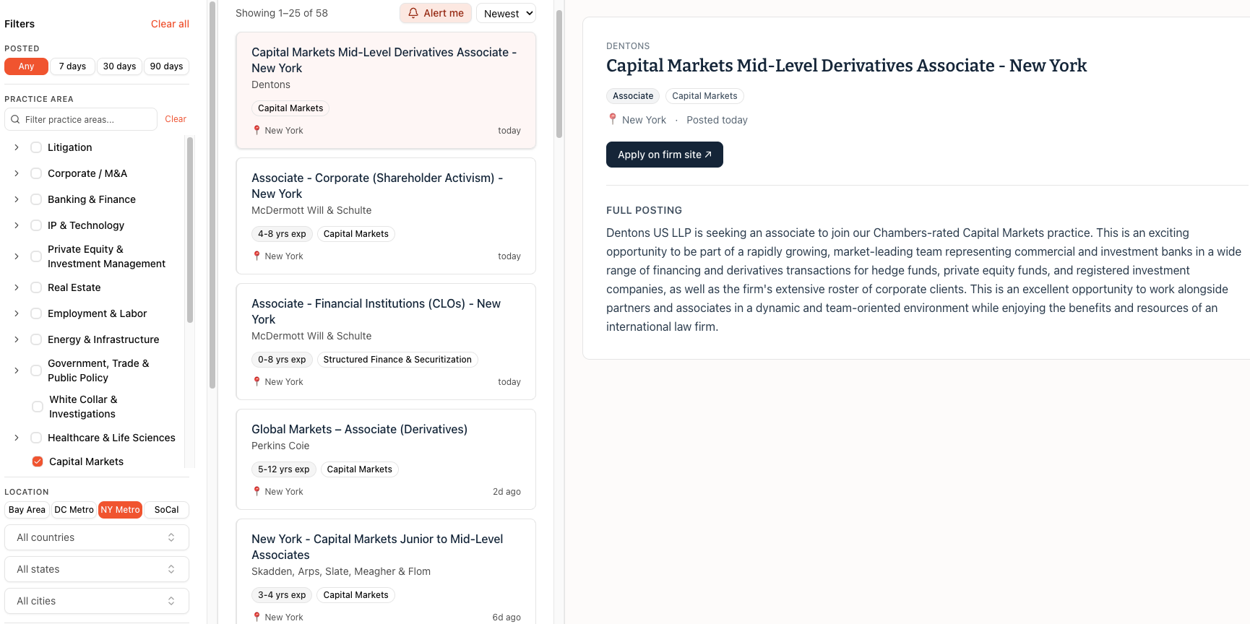This screenshot has height=624, width=1250.
Task: Check Government, Trade & Public Policy
Action: click(36, 370)
